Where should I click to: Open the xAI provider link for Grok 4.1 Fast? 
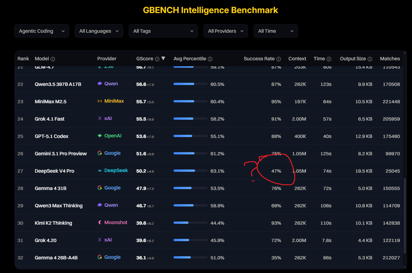108,118
